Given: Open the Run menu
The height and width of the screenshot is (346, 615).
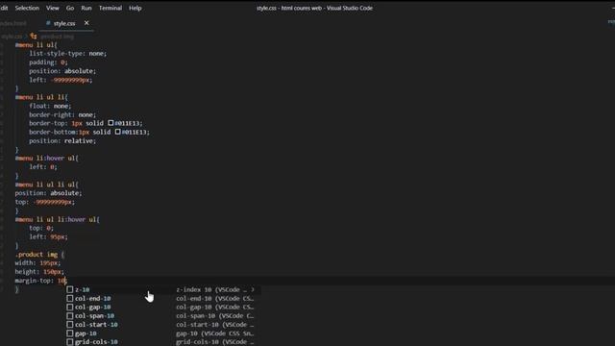Looking at the screenshot, I should tap(86, 8).
